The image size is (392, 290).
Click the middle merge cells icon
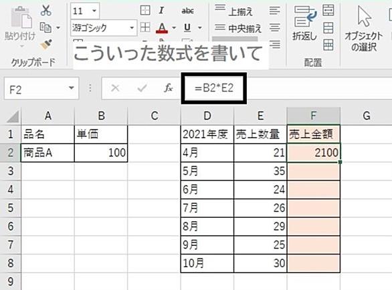click(x=328, y=27)
